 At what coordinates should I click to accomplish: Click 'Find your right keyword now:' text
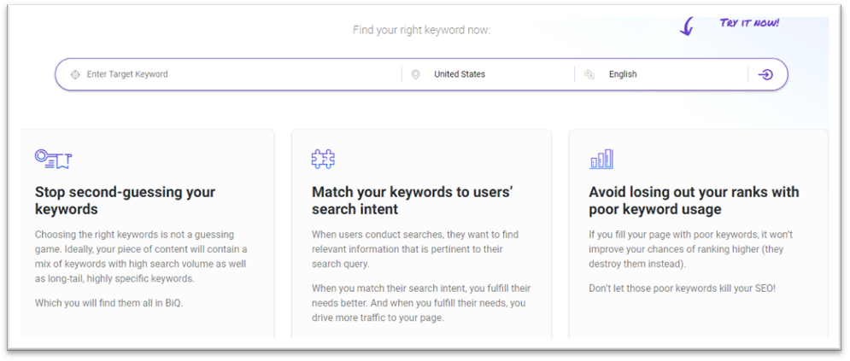[x=421, y=30]
